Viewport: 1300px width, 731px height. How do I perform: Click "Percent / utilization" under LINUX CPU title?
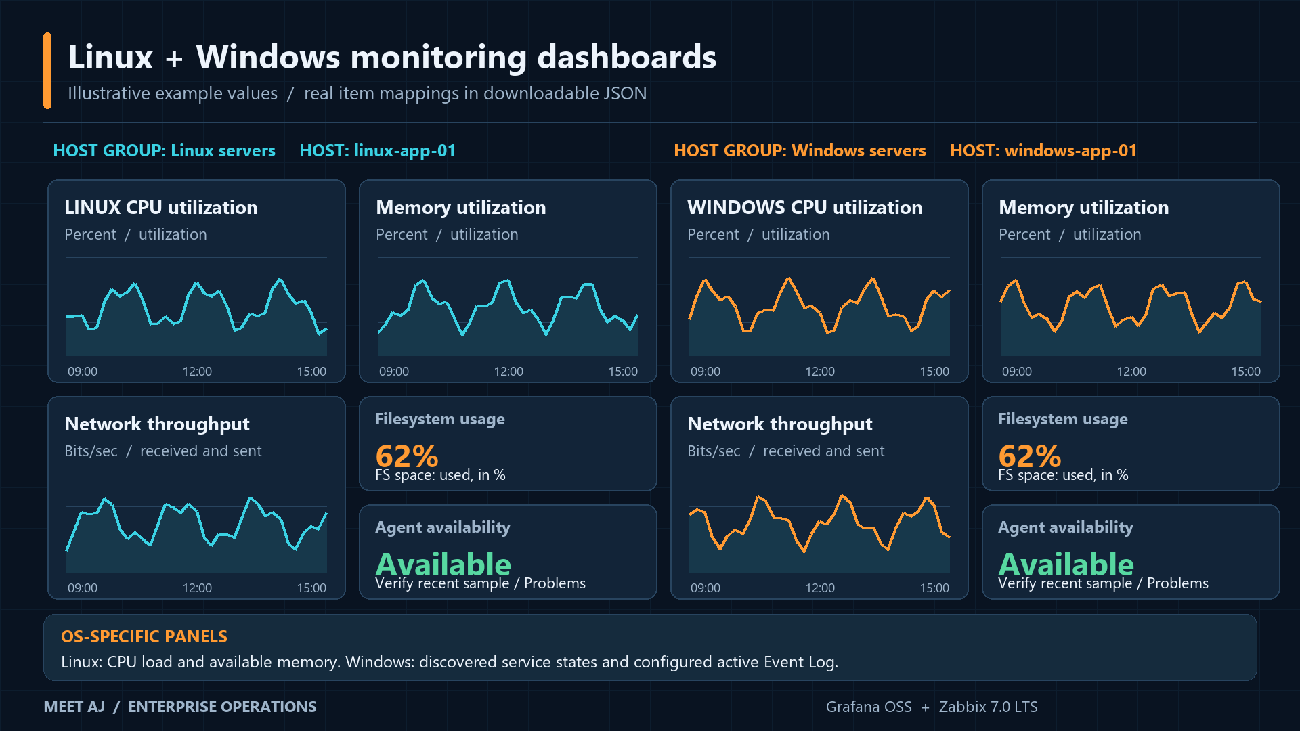[x=135, y=234]
